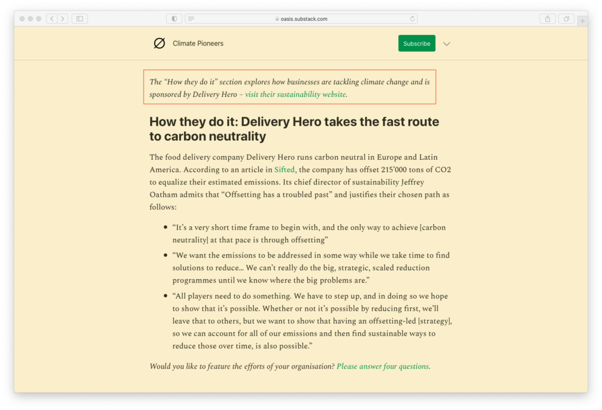This screenshot has height=410, width=602.
Task: Click the text 'Would you like to feature the efforts'
Action: [x=242, y=366]
